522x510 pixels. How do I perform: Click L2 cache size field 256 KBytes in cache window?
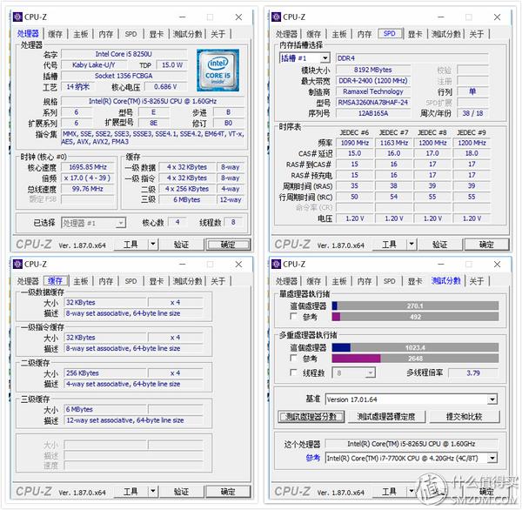pyautogui.click(x=105, y=373)
